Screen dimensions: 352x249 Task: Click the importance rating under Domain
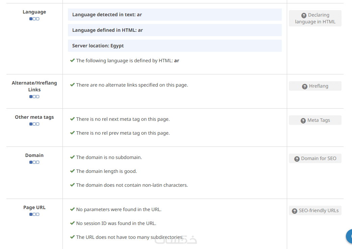coord(34,162)
